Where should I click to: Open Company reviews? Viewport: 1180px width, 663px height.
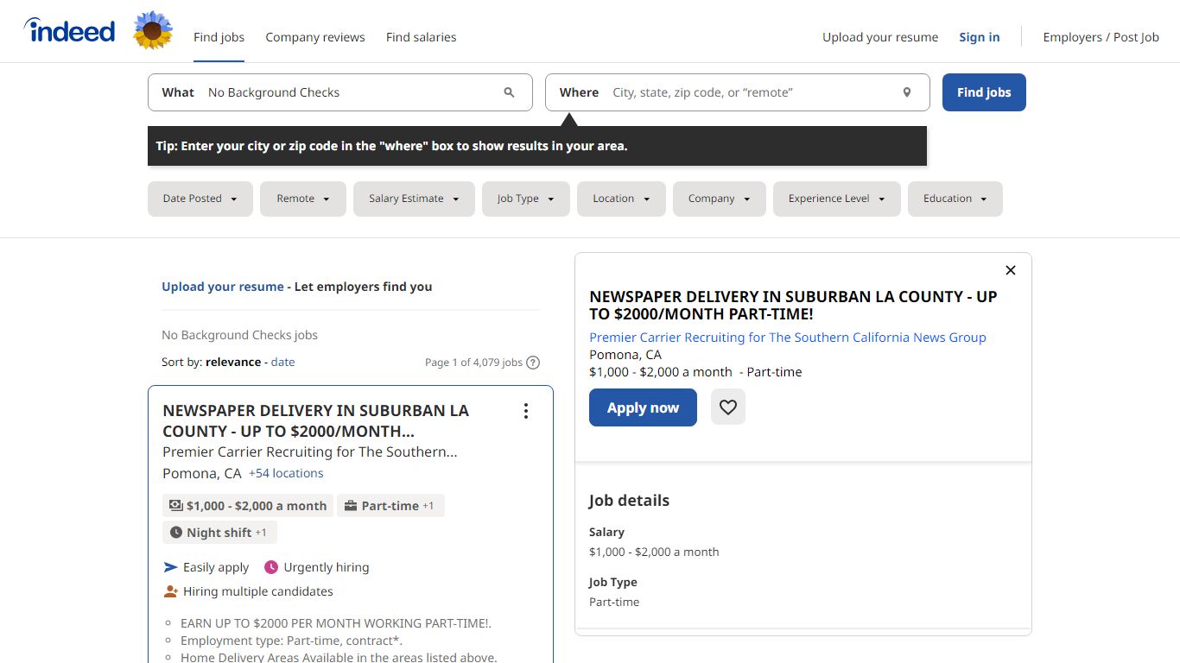(315, 37)
